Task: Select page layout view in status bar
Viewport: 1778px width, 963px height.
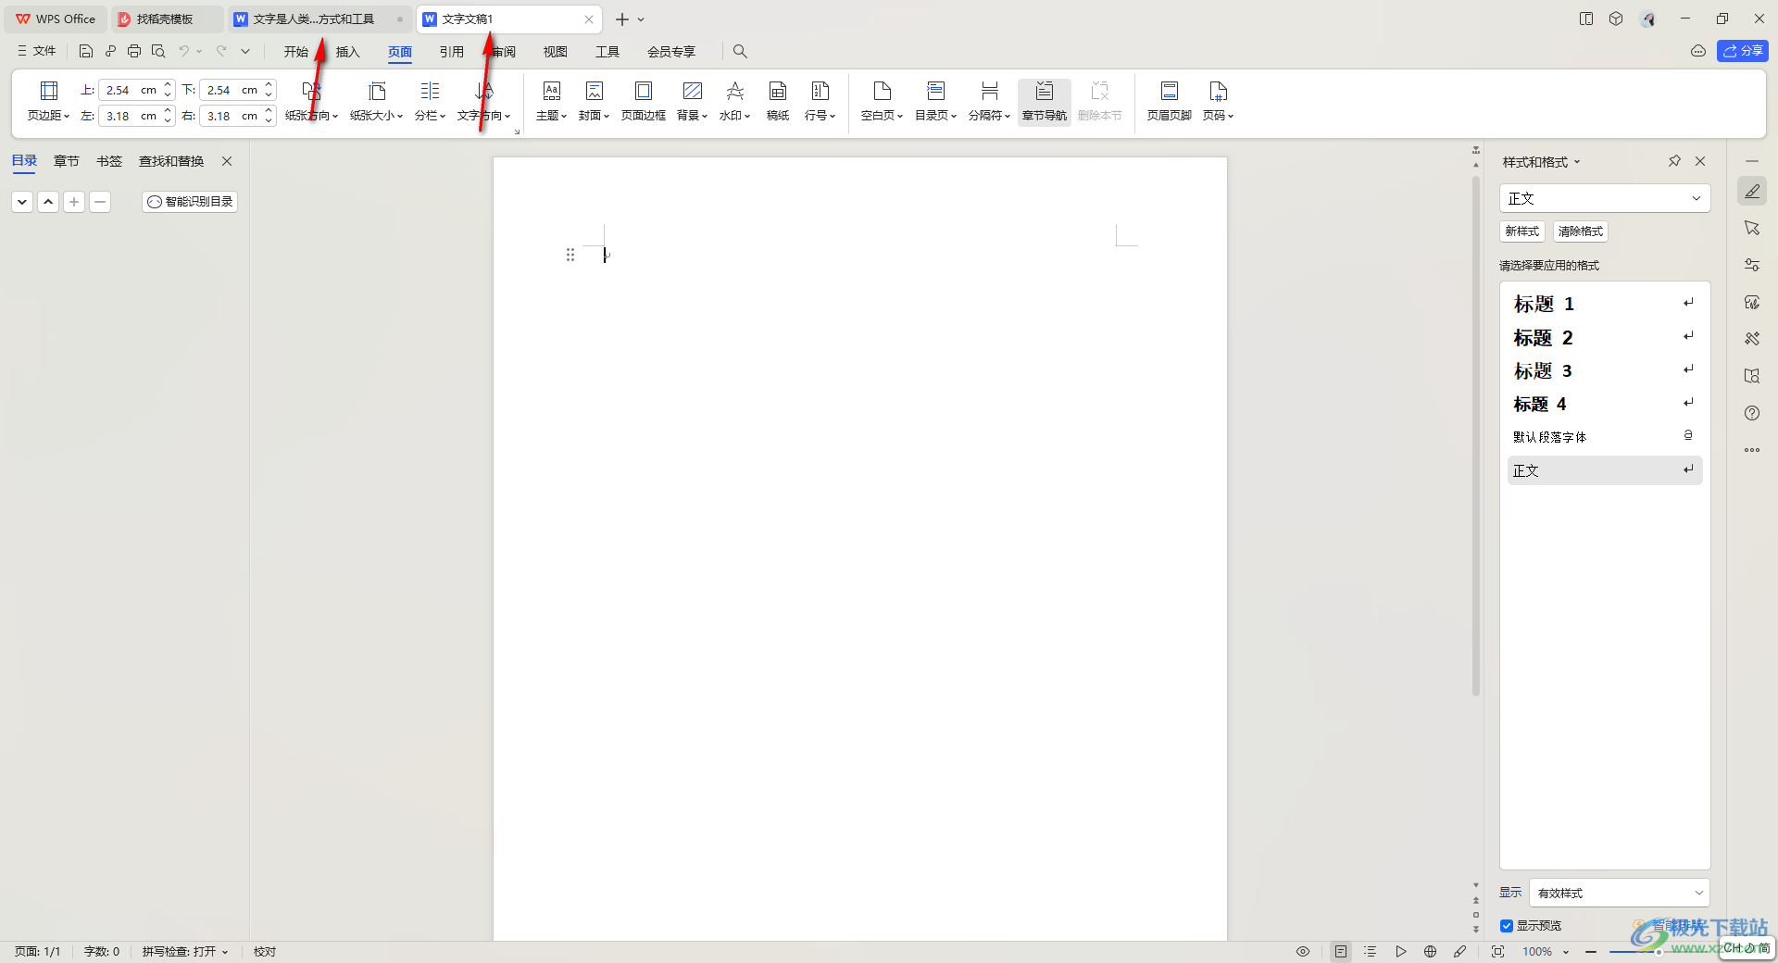Action: (1341, 951)
